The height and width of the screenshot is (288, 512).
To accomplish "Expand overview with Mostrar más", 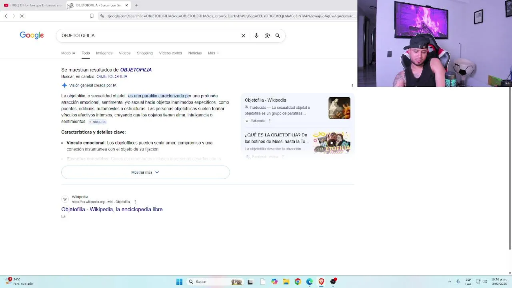I will pos(145,172).
